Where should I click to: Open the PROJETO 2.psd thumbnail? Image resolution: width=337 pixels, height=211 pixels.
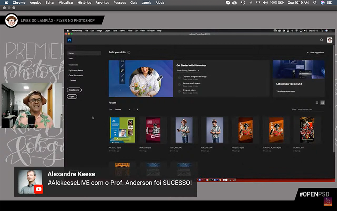click(122, 130)
